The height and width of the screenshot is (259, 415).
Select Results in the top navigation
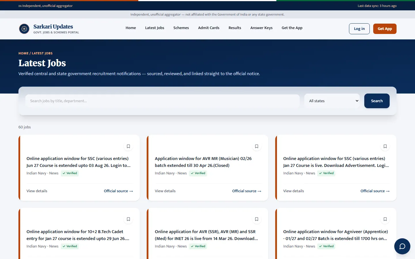[x=235, y=28]
